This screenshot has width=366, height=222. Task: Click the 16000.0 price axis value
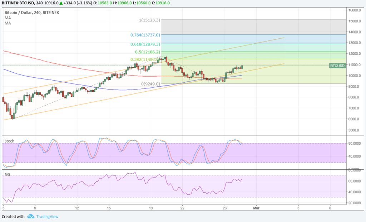tap(355, 10)
